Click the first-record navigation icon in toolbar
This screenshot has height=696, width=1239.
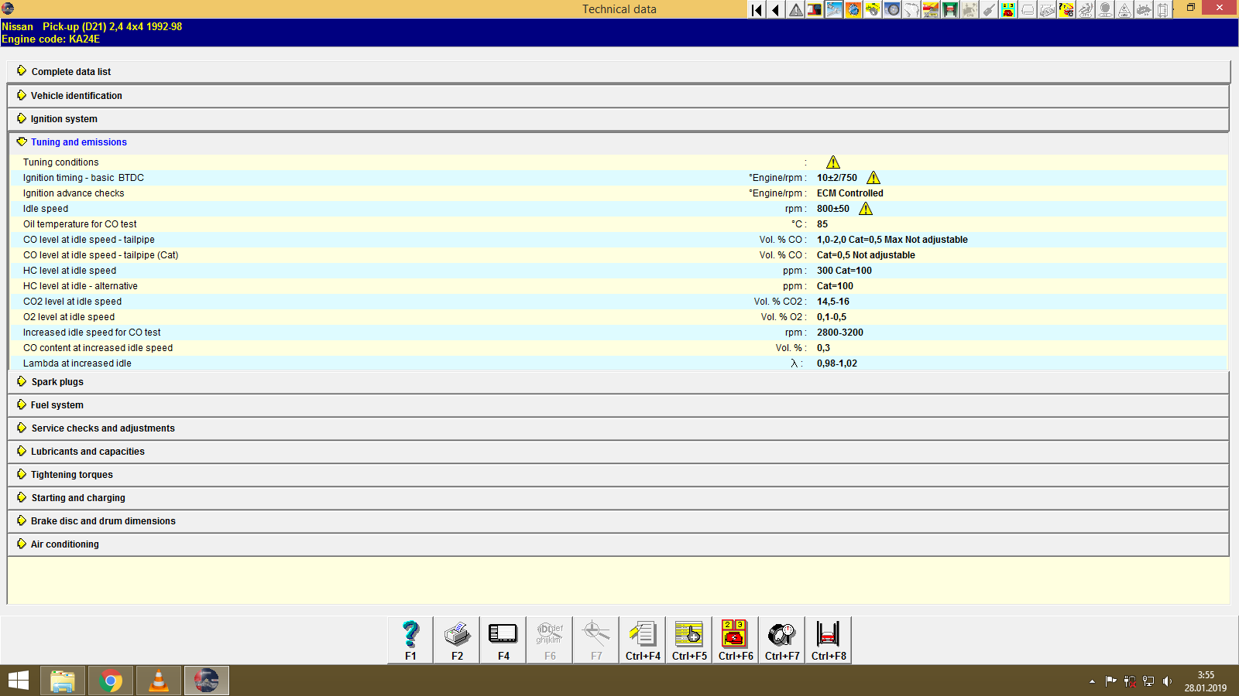[x=756, y=10]
